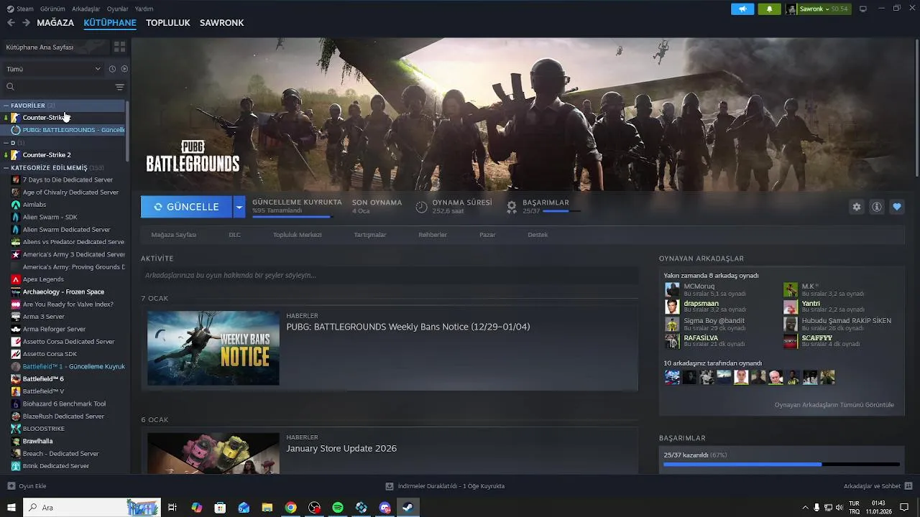Toggle PUBG favorite heart button
Image resolution: width=920 pixels, height=517 pixels.
(897, 207)
